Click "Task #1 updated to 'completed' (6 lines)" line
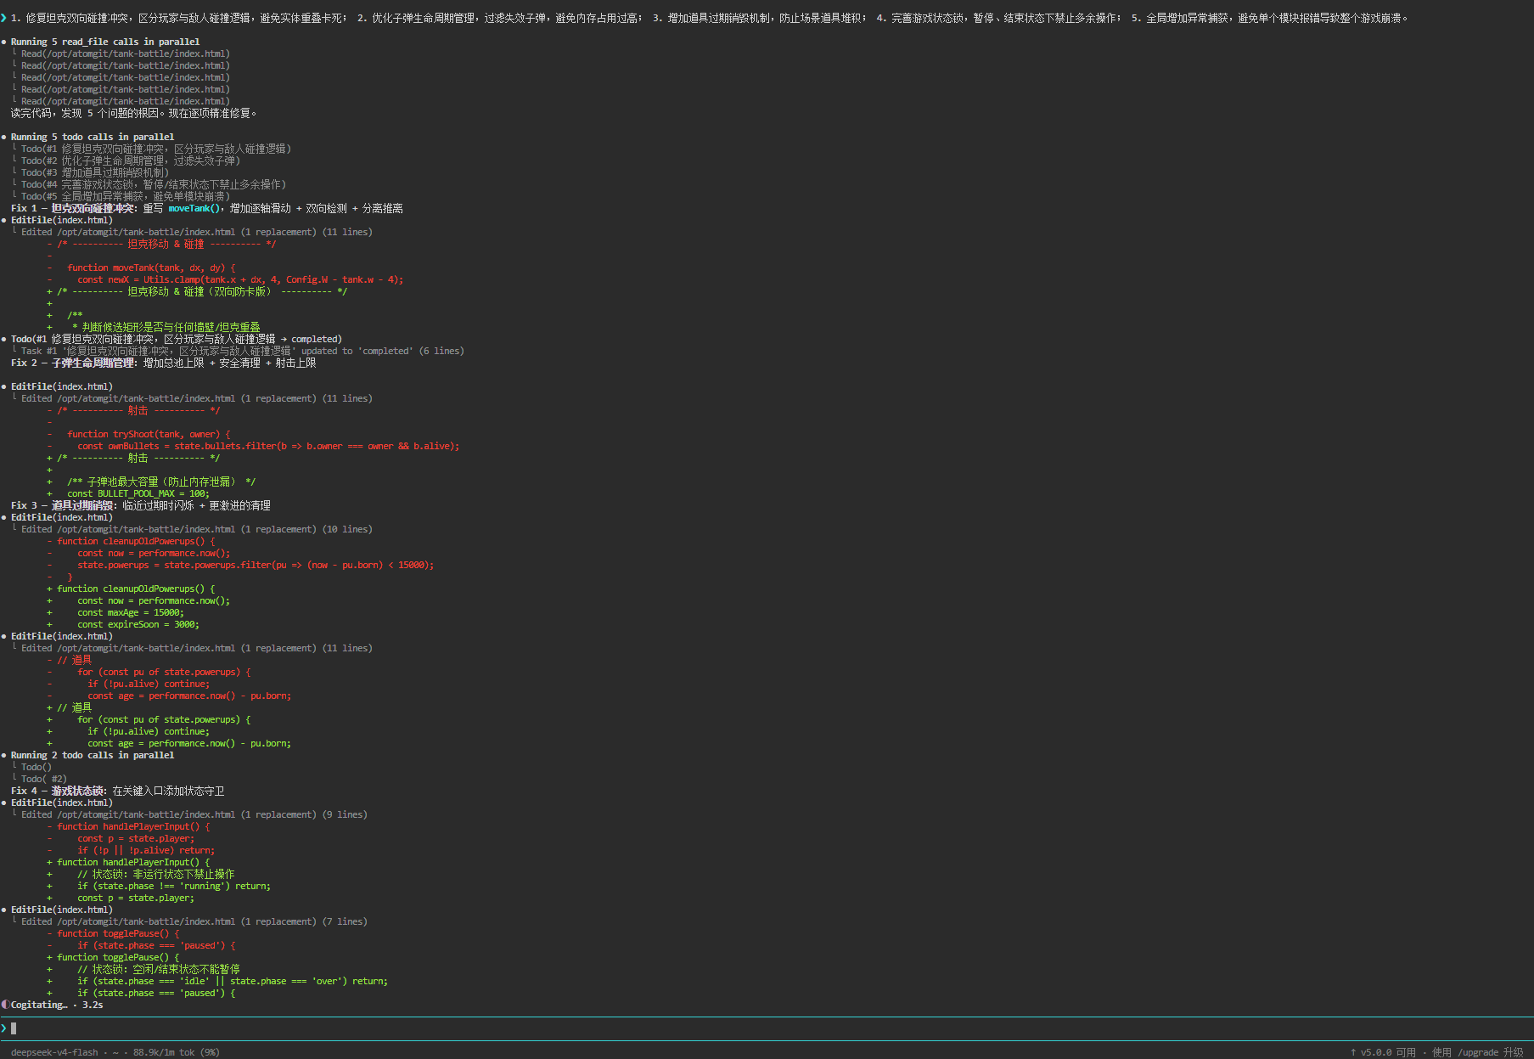 coord(243,351)
